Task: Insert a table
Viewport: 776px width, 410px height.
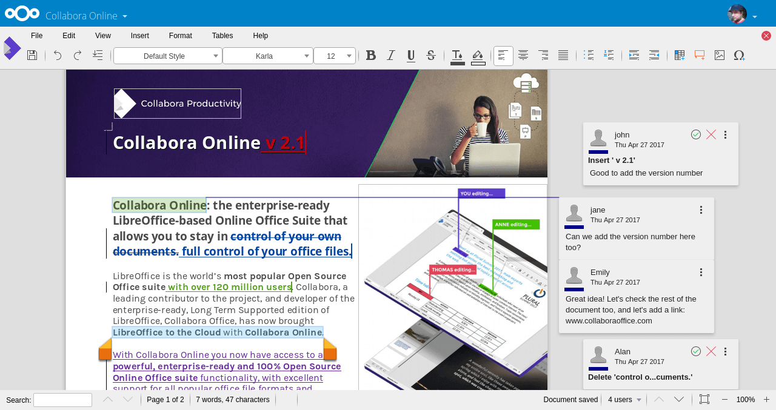Action: [680, 56]
